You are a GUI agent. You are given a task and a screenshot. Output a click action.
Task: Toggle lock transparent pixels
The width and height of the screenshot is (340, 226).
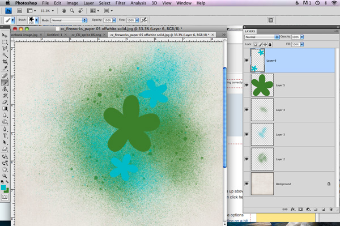click(x=256, y=44)
